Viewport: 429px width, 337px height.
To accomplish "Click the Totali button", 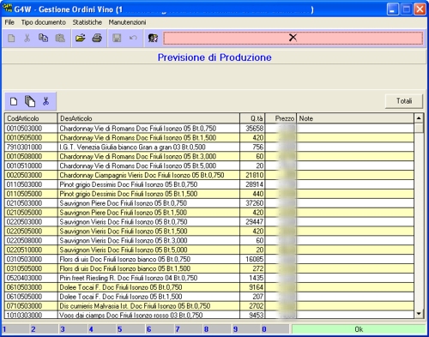I will point(404,101).
